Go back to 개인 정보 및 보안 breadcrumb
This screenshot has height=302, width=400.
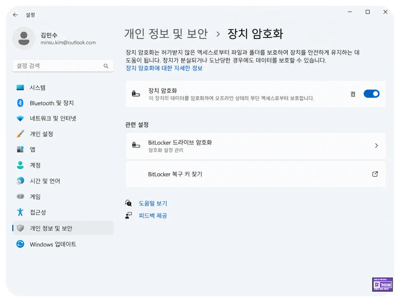pos(166,34)
